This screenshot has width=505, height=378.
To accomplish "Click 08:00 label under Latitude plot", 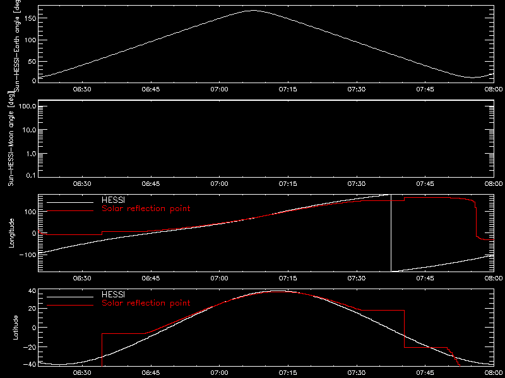I will pos(494,373).
